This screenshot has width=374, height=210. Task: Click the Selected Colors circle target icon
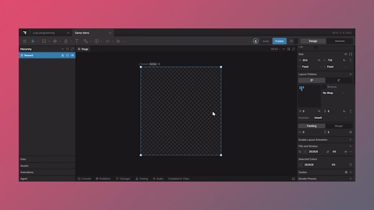(x=351, y=165)
